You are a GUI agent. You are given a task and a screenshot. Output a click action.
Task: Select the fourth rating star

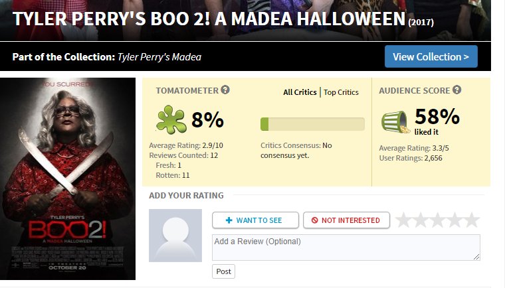point(454,220)
